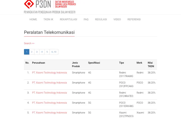Select pagination page 1
The width and height of the screenshot is (181, 119).
pyautogui.click(x=27, y=52)
